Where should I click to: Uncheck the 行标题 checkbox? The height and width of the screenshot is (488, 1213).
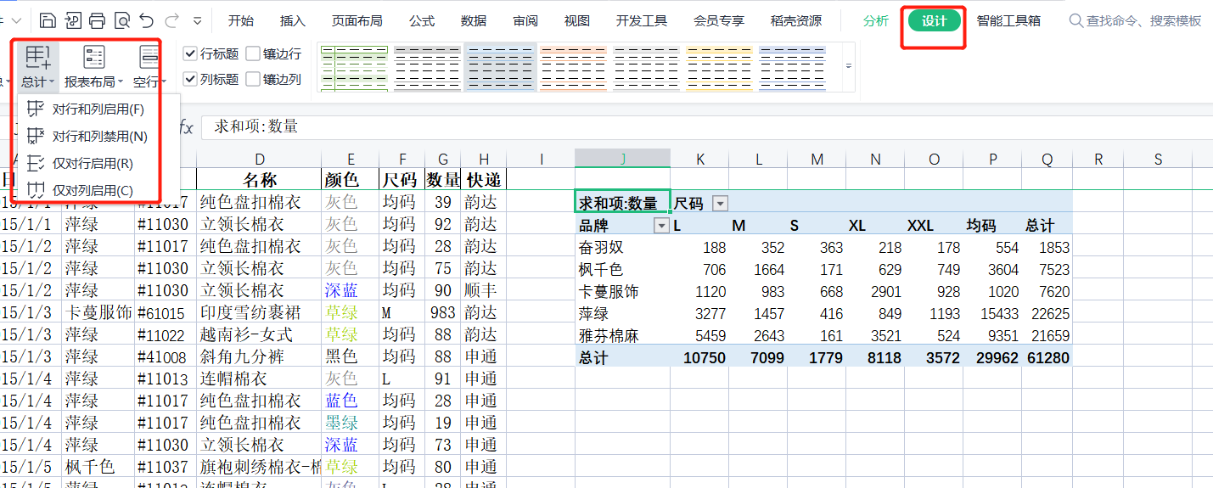(x=191, y=54)
